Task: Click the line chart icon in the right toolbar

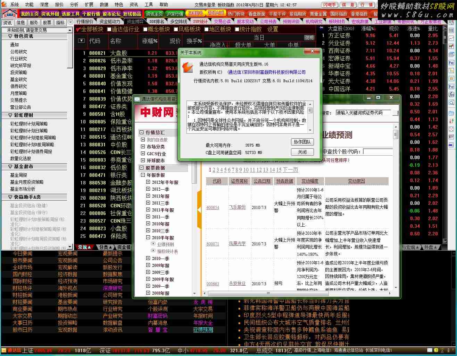Action: tap(451, 38)
